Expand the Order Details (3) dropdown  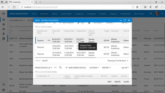pyautogui.click(x=44, y=68)
